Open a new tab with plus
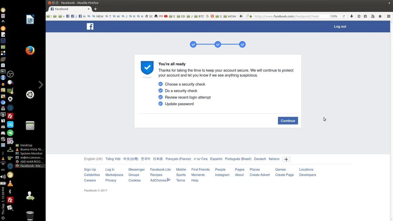This screenshot has width=393, height=221. 95,9
